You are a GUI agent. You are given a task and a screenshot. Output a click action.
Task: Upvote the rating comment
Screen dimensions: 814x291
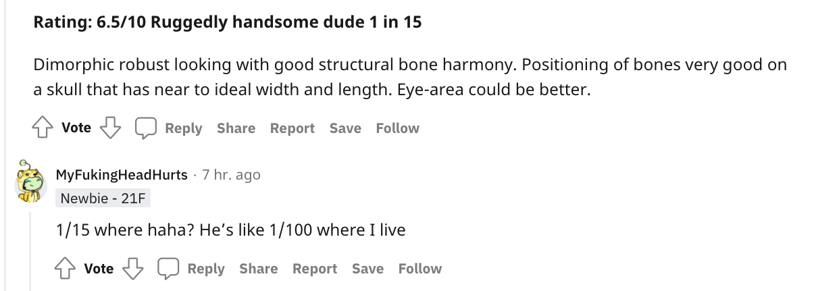coord(41,128)
